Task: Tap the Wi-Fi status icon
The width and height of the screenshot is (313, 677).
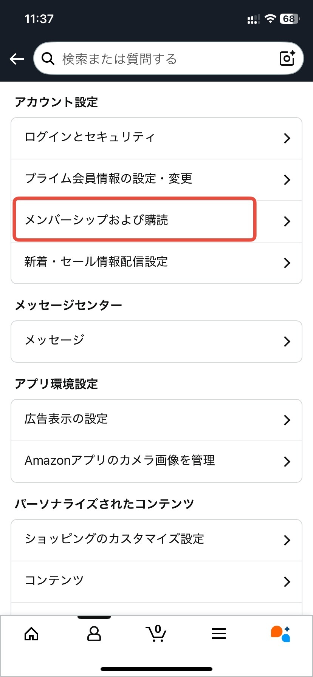Action: pos(270,19)
